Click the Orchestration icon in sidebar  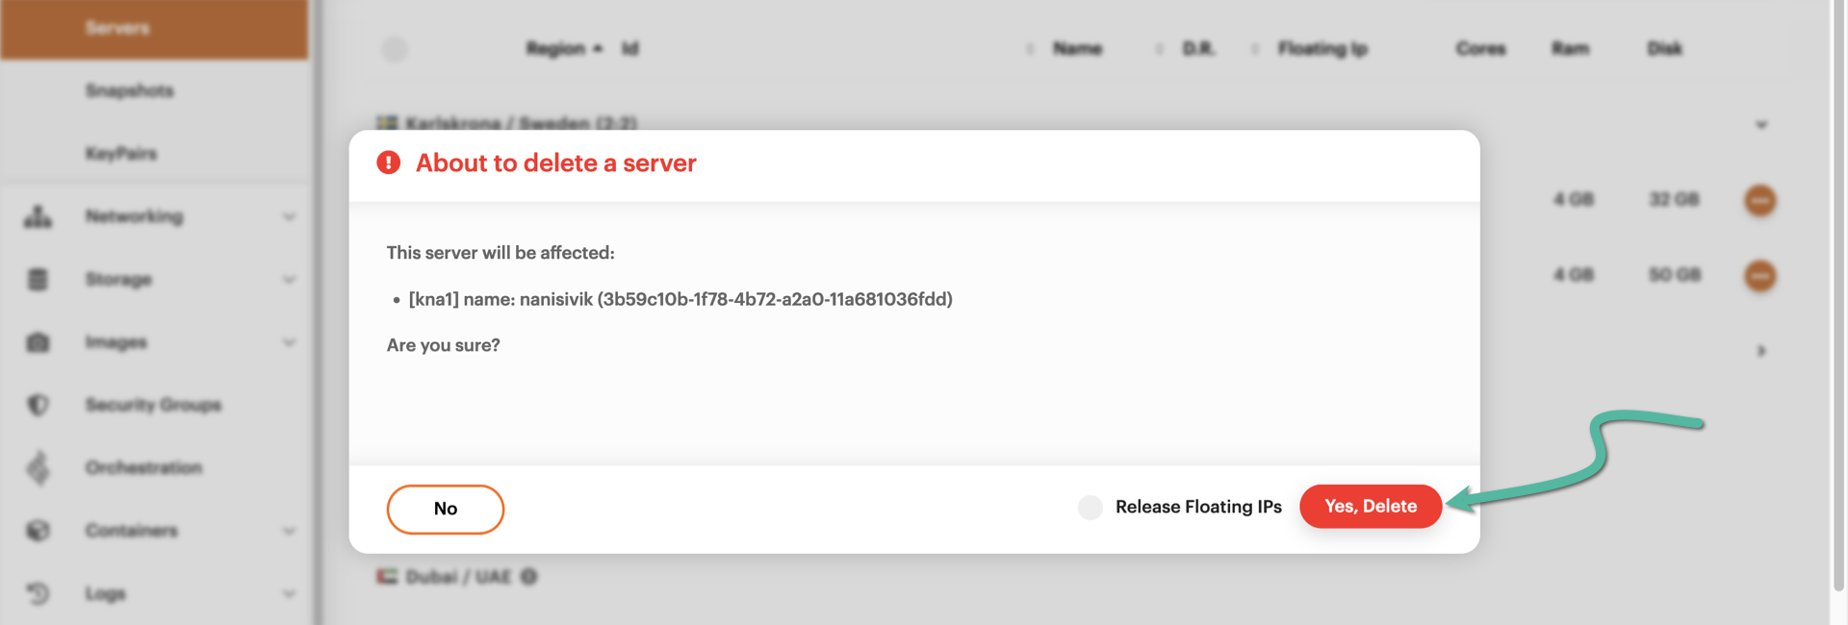[38, 468]
